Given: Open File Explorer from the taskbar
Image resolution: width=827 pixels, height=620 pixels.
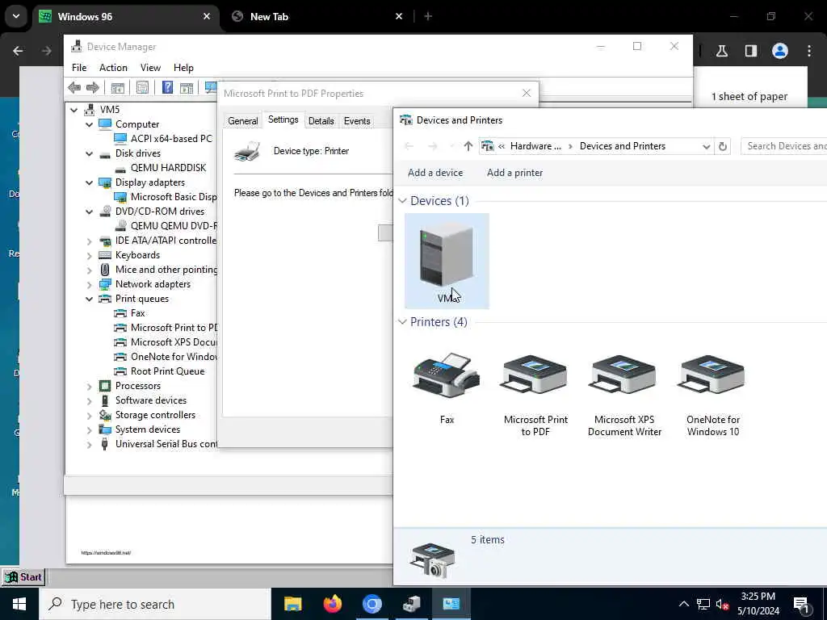Looking at the screenshot, I should point(292,604).
